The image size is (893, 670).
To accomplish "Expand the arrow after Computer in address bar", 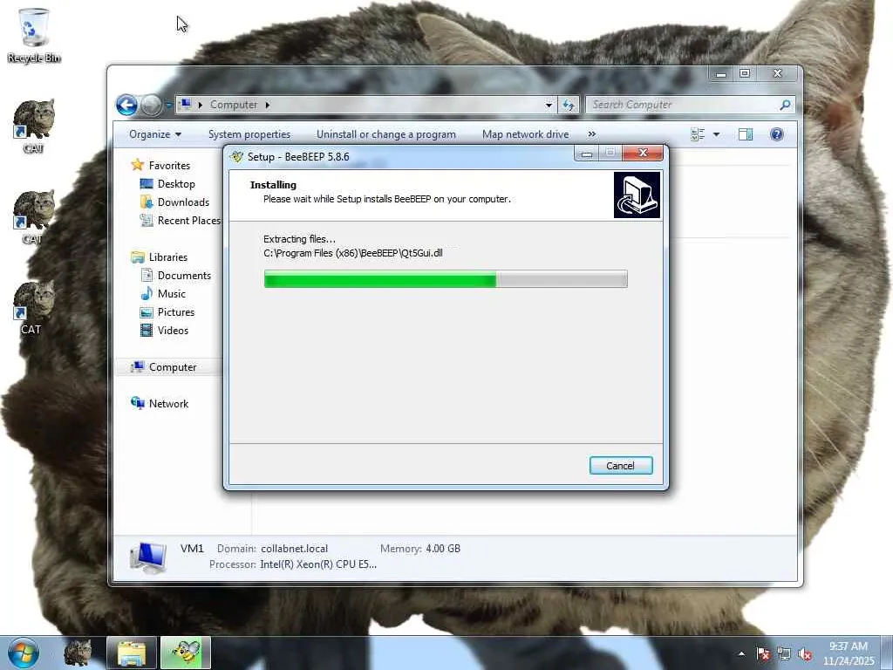I will click(x=268, y=105).
